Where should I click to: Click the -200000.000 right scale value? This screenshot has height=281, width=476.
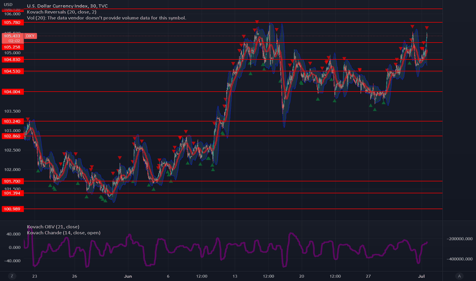tap(460, 239)
